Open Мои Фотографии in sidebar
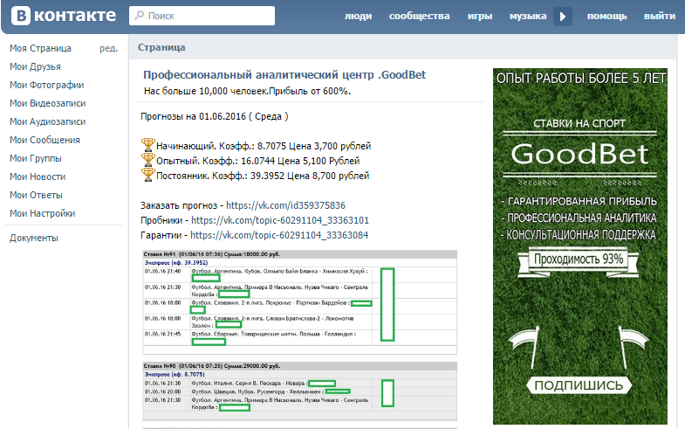 47,85
